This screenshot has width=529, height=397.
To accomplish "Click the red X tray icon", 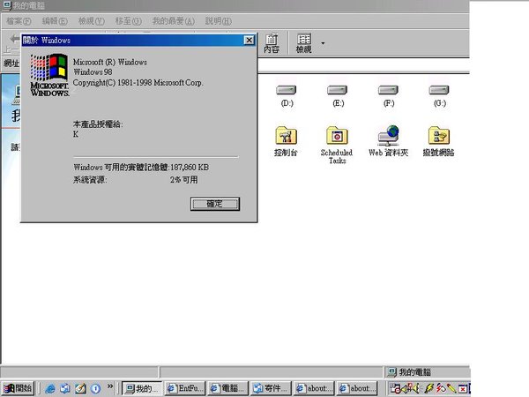I will 463,389.
